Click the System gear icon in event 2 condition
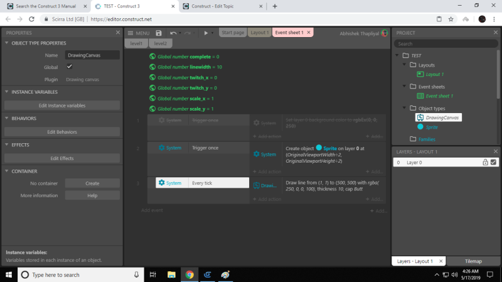The image size is (502, 282). (162, 148)
